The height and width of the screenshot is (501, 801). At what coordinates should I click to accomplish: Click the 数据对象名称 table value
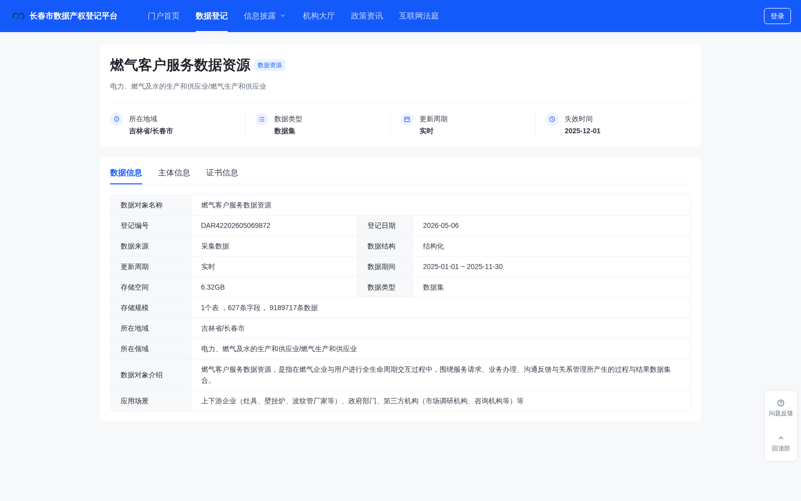pos(236,205)
